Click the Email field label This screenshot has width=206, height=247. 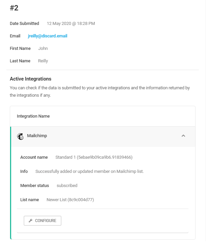[15, 36]
